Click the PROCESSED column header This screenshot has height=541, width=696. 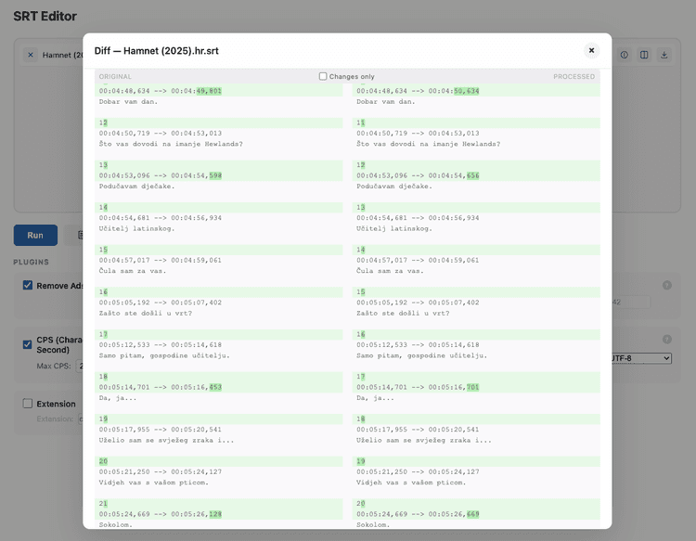574,76
